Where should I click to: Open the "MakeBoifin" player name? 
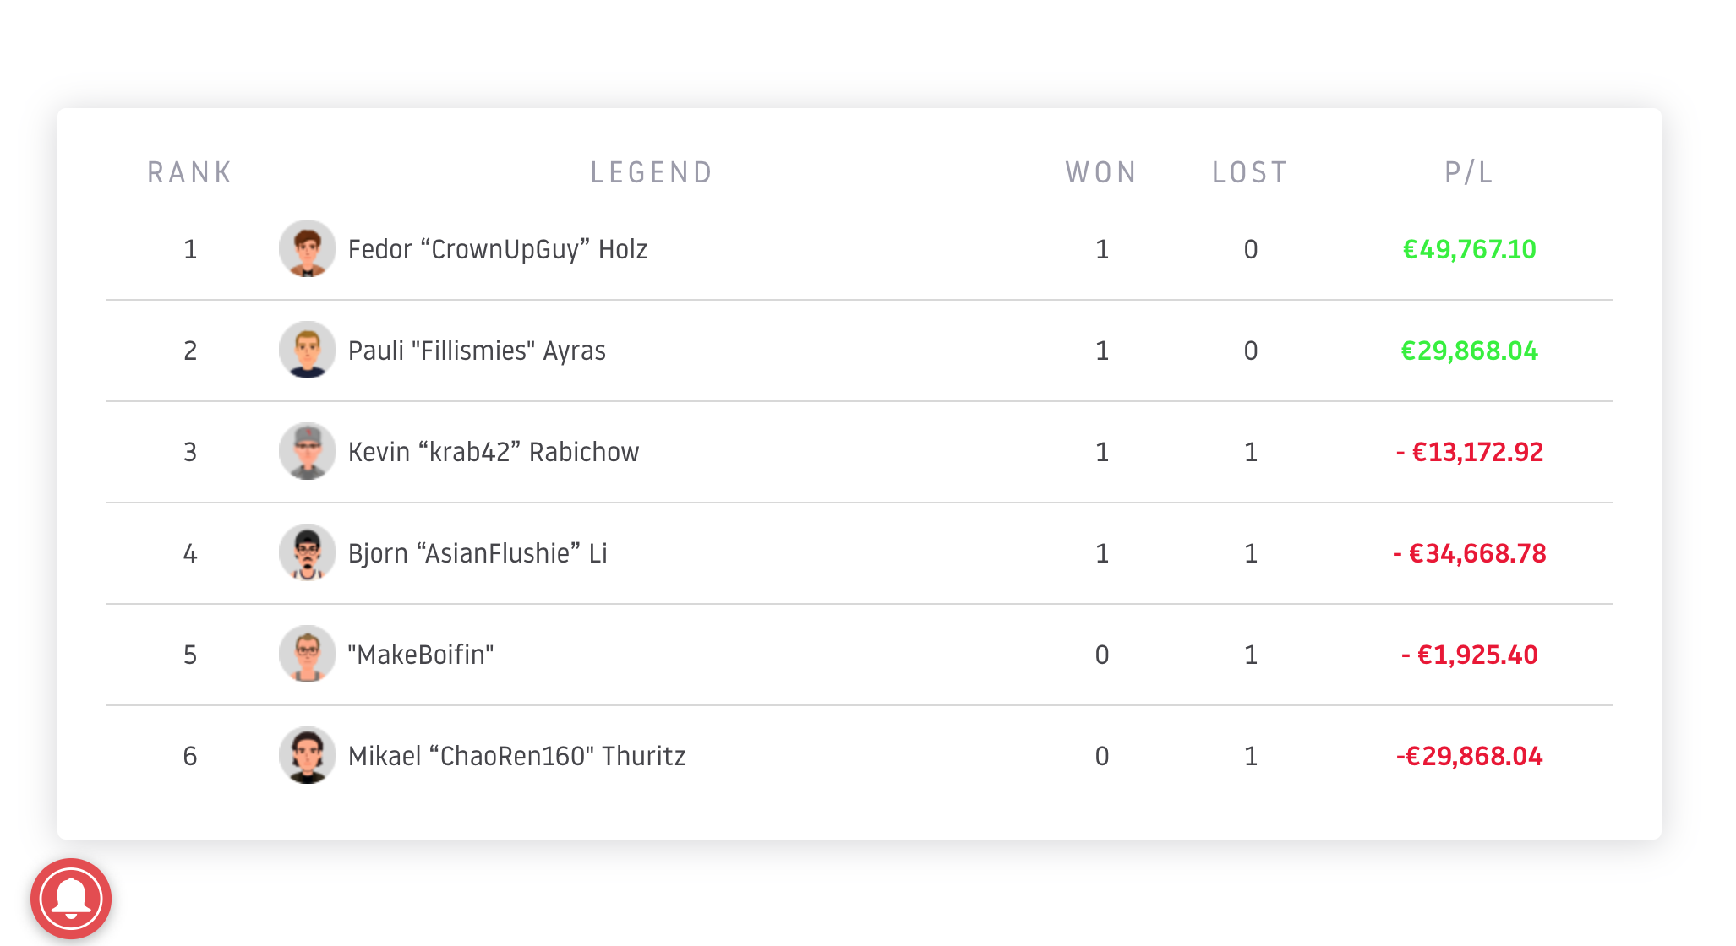421,655
